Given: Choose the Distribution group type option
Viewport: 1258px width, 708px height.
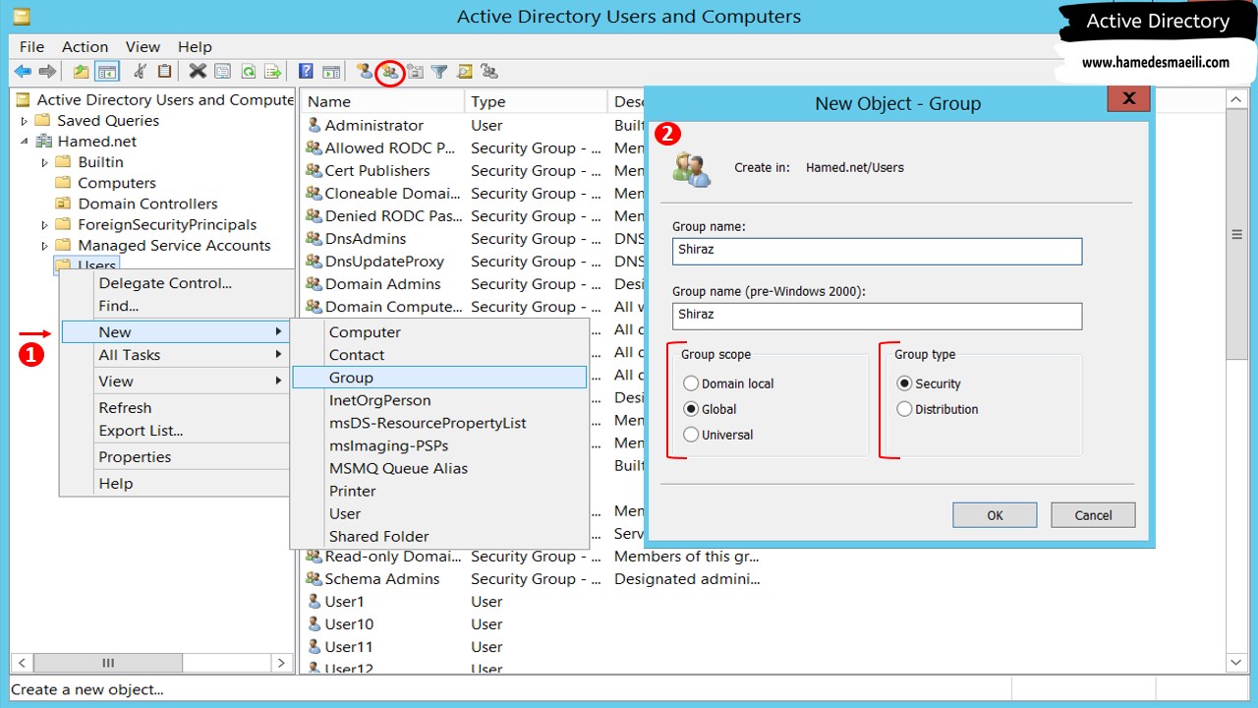Looking at the screenshot, I should click(x=904, y=409).
